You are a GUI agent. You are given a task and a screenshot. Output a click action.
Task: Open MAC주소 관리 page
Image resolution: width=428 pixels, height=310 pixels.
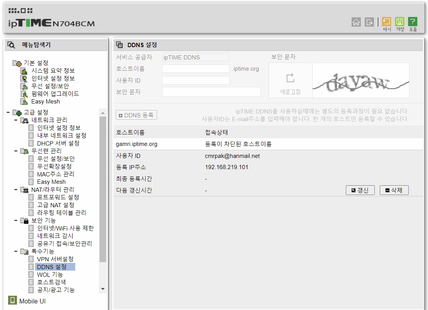point(56,174)
